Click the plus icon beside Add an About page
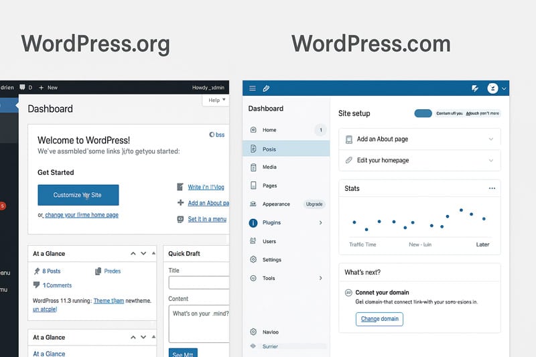 point(180,202)
